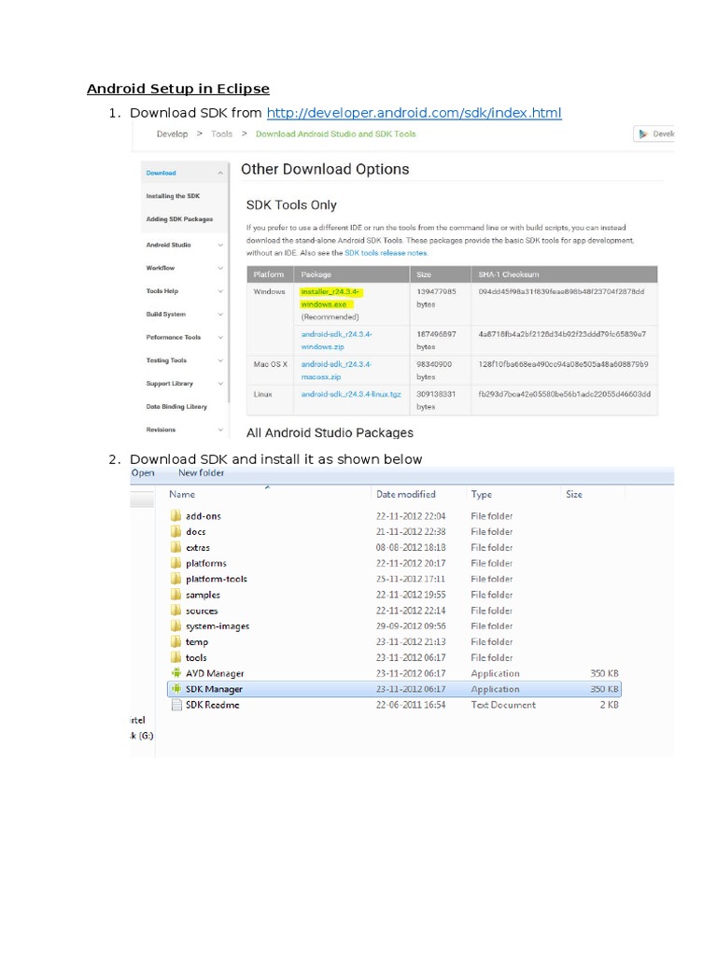Select the system-images folder icon
Image resolution: width=717 pixels, height=956 pixels.
pyautogui.click(x=176, y=626)
